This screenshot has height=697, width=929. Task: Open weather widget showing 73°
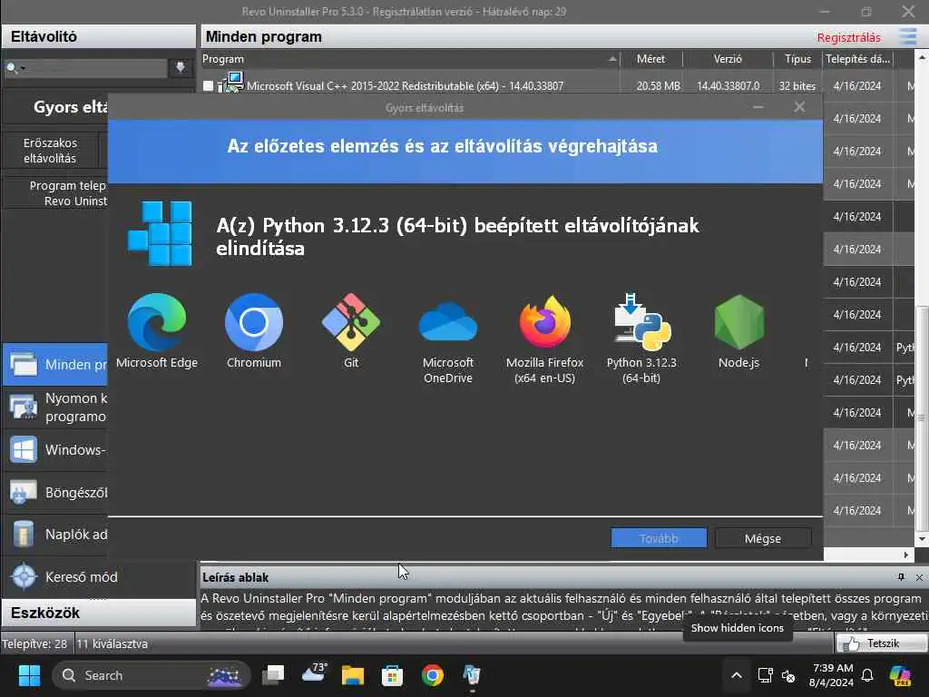pyautogui.click(x=314, y=673)
